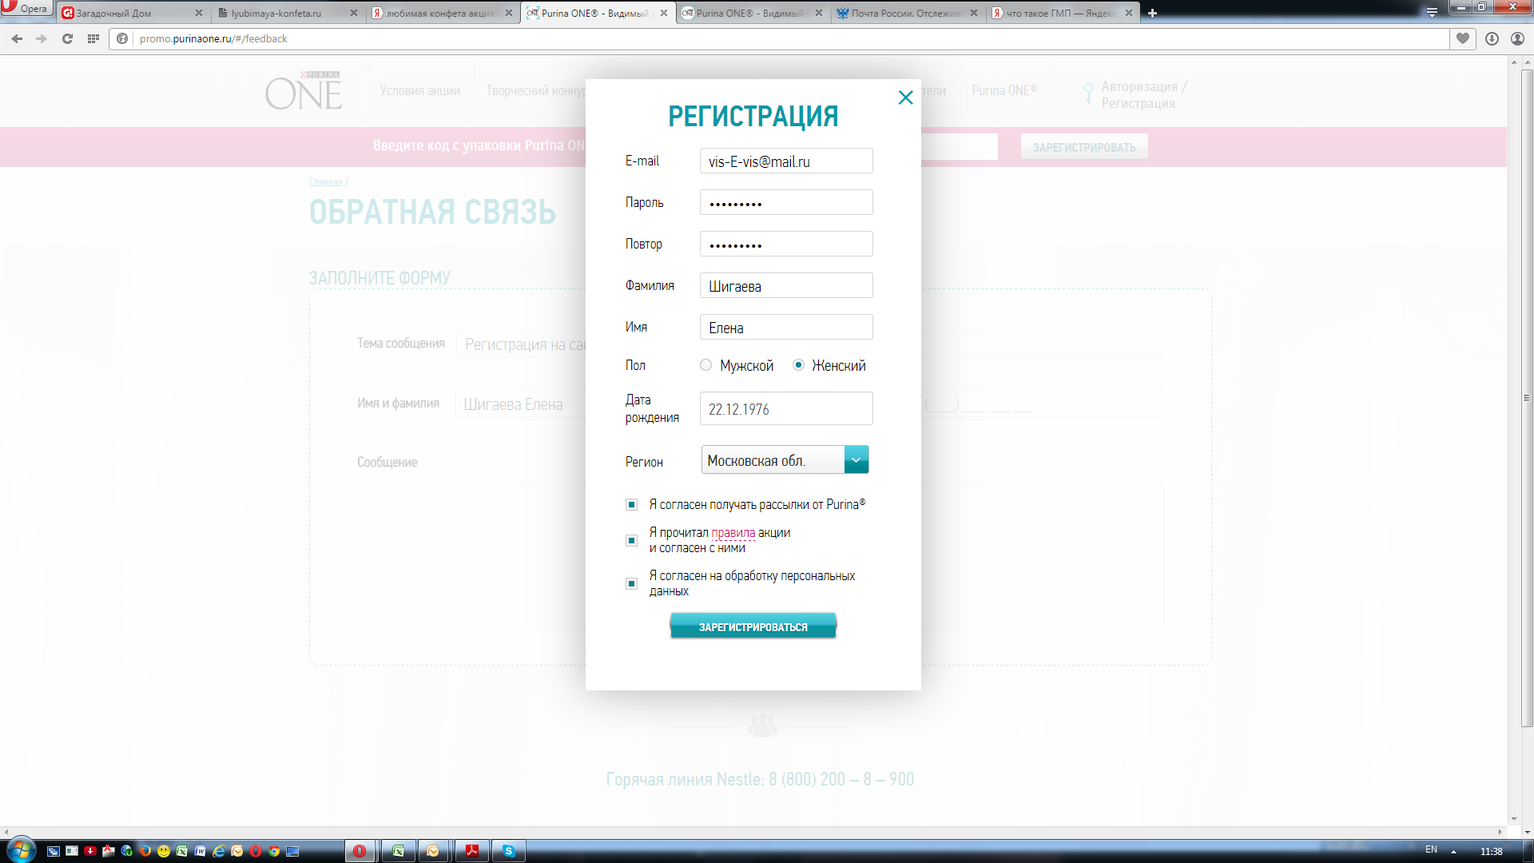Click the Purina ONE logo
This screenshot has height=863, width=1534.
pyautogui.click(x=304, y=90)
